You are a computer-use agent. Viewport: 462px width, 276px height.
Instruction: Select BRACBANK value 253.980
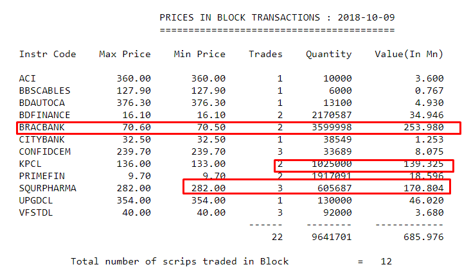pos(423,127)
